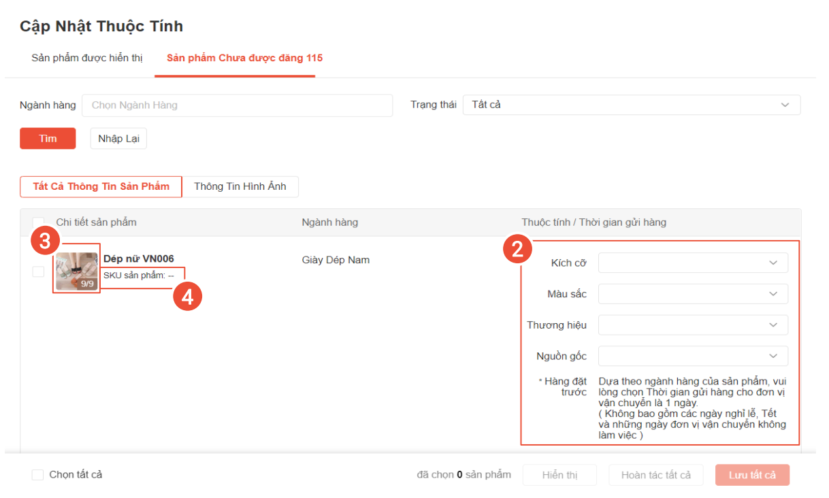Expand the Nguồn gốc dropdown
Image resolution: width=829 pixels, height=498 pixels.
tap(692, 356)
